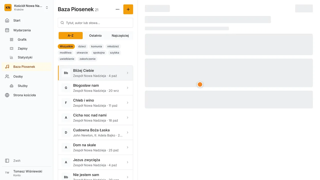Switch to the A–Z sort tab
This screenshot has width=320, height=180.
point(71,35)
